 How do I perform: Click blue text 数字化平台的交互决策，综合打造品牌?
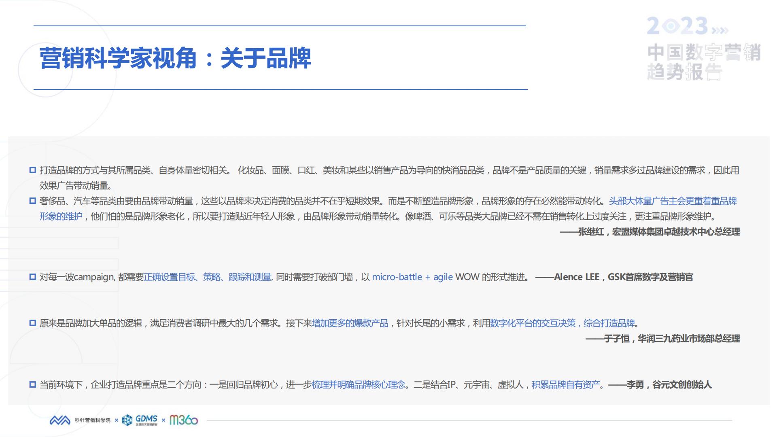pyautogui.click(x=563, y=323)
